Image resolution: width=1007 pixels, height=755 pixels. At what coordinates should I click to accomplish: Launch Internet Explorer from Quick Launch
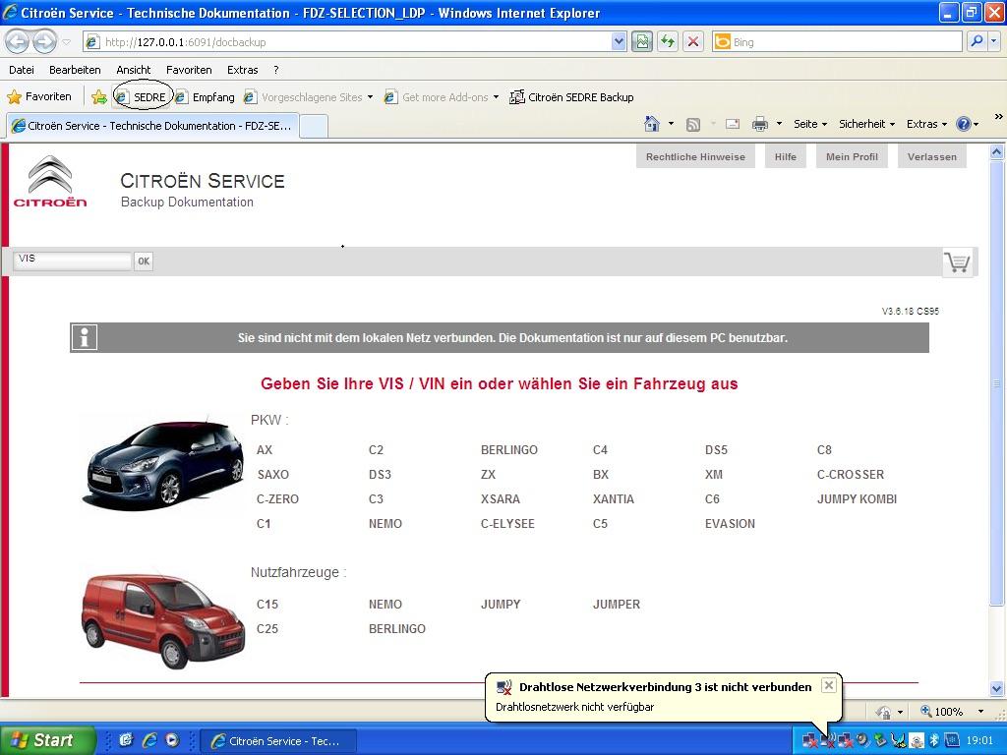[149, 740]
